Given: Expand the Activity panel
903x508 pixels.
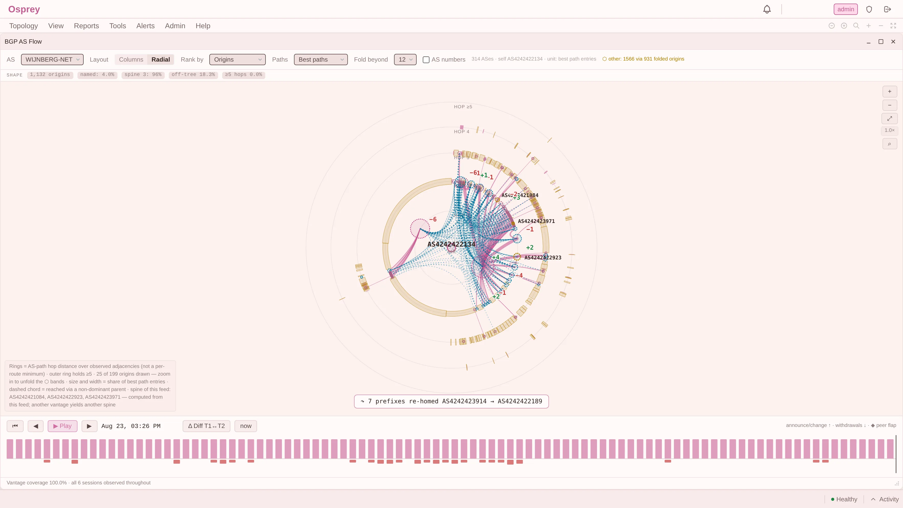Looking at the screenshot, I should click(x=885, y=499).
